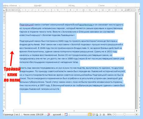Click the text 'Владислава IV'

pos(82,48)
